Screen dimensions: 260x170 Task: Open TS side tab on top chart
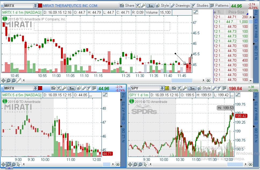pyautogui.click(x=256, y=21)
